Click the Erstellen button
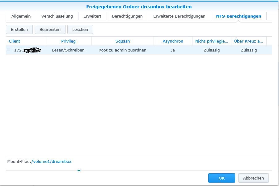Image resolution: width=279 pixels, height=186 pixels. [x=19, y=29]
